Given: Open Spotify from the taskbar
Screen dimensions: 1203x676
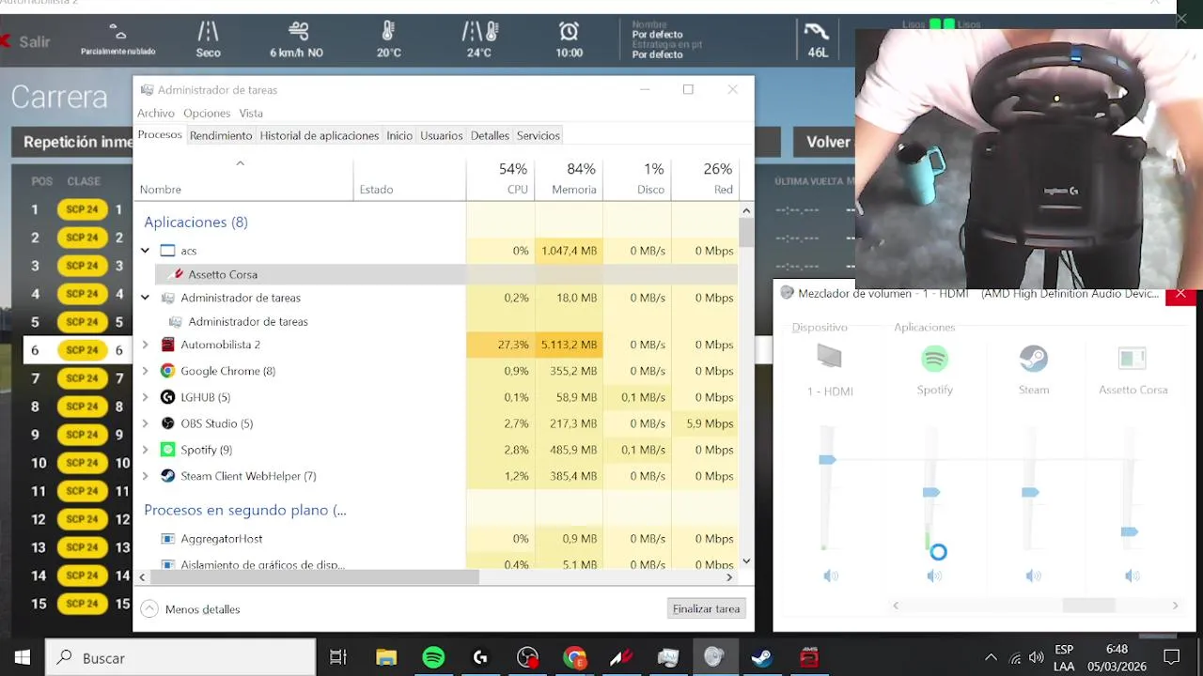Looking at the screenshot, I should (433, 657).
